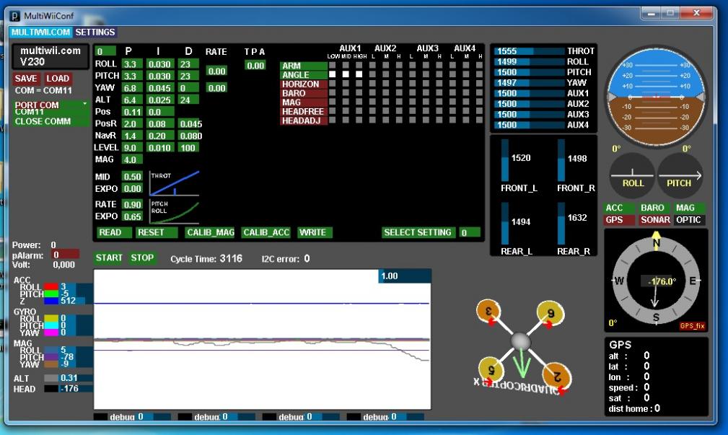Enable ANGLE mode AUX1 LOW checkbox

pyautogui.click(x=333, y=74)
